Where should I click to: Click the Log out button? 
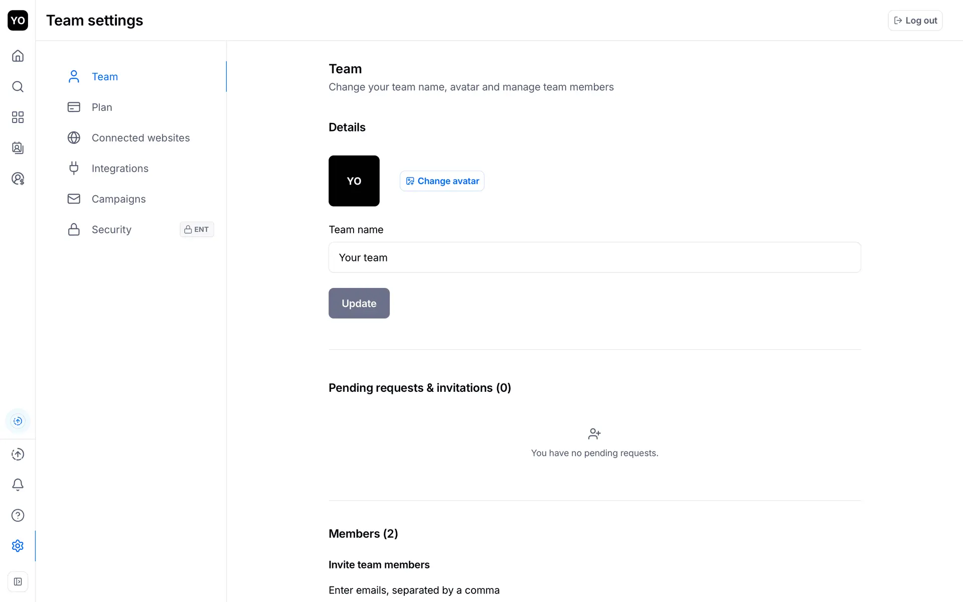click(x=915, y=21)
